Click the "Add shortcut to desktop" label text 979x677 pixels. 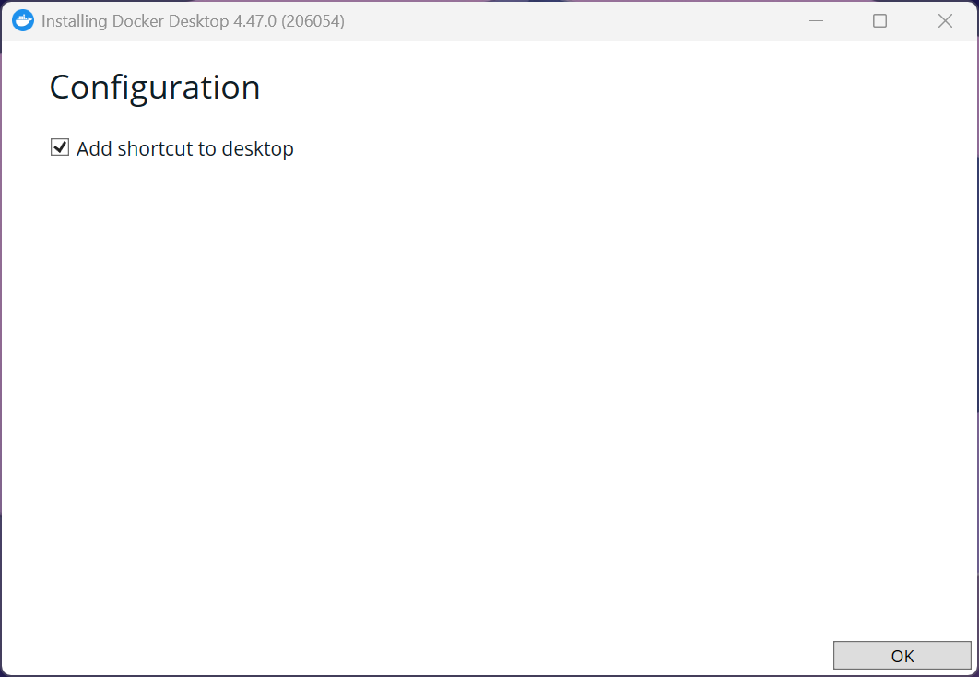[x=184, y=148]
